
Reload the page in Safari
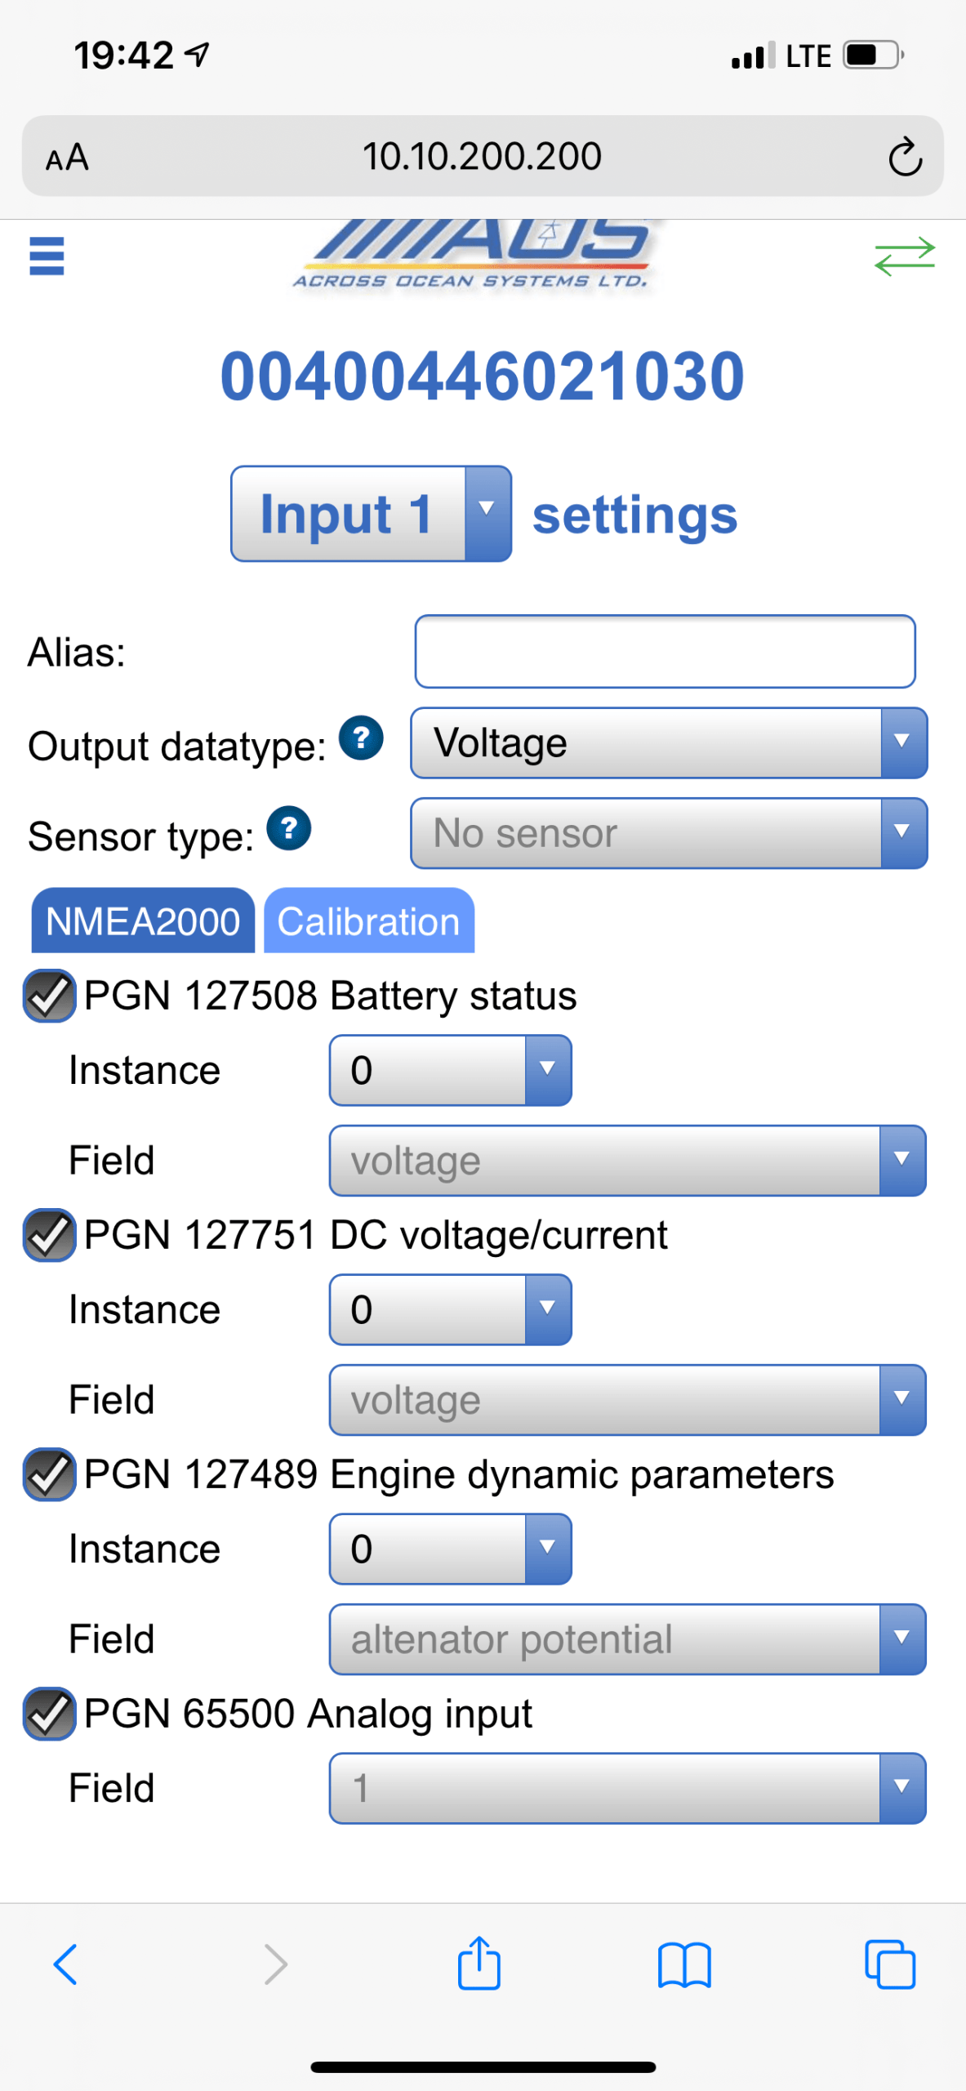click(905, 157)
